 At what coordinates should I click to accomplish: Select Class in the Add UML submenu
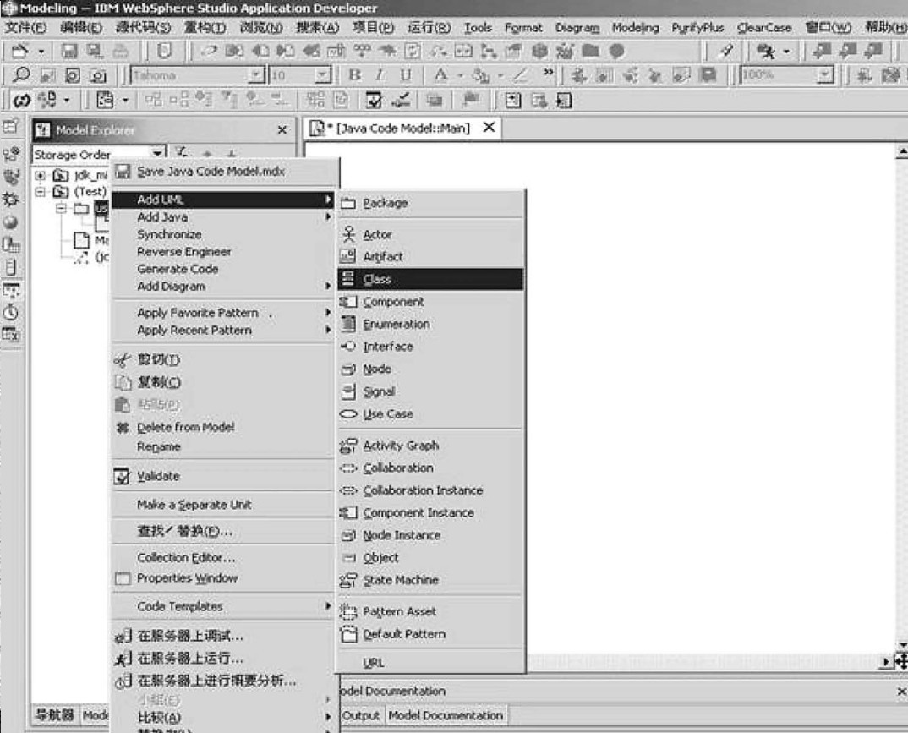pyautogui.click(x=377, y=279)
